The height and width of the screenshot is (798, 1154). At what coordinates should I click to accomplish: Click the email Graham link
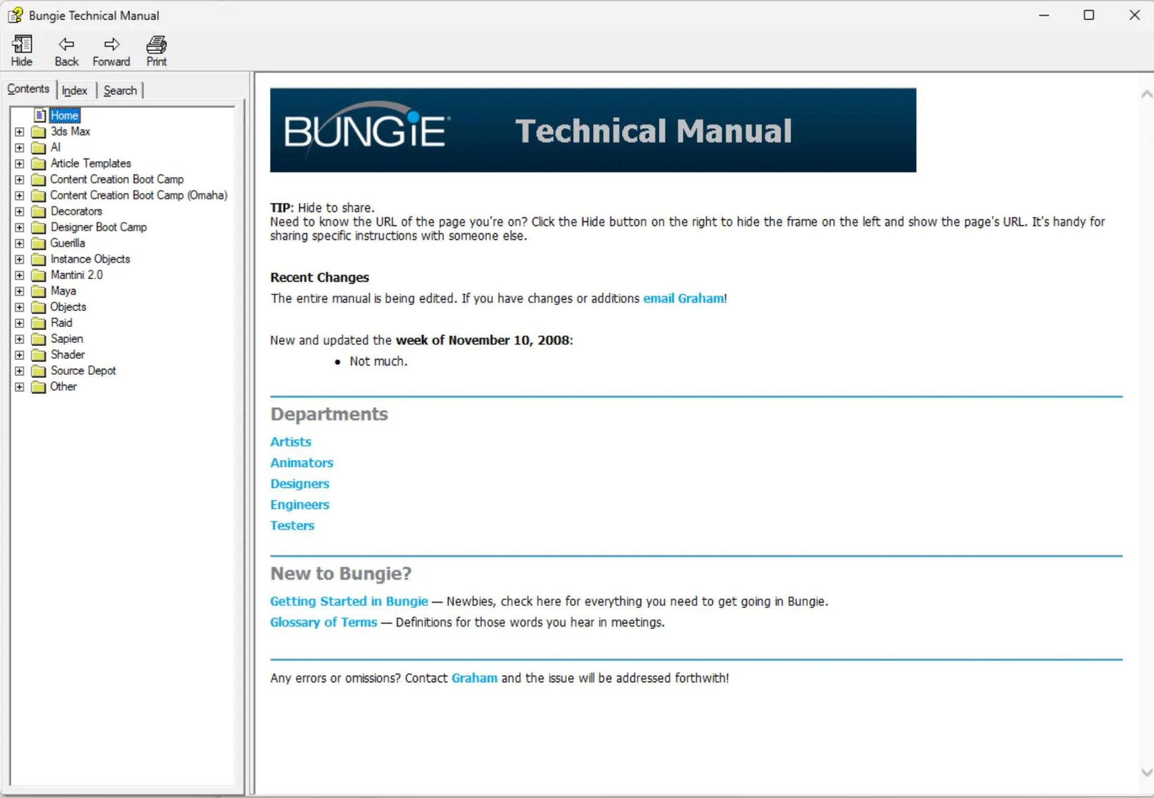(683, 299)
